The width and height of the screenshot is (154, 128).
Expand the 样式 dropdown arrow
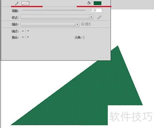[91, 17]
